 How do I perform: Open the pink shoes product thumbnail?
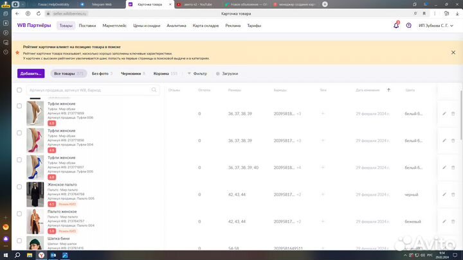pos(35,141)
